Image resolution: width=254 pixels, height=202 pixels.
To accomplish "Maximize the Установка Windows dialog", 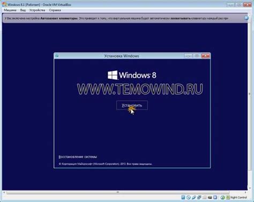I will click(x=197, y=56).
